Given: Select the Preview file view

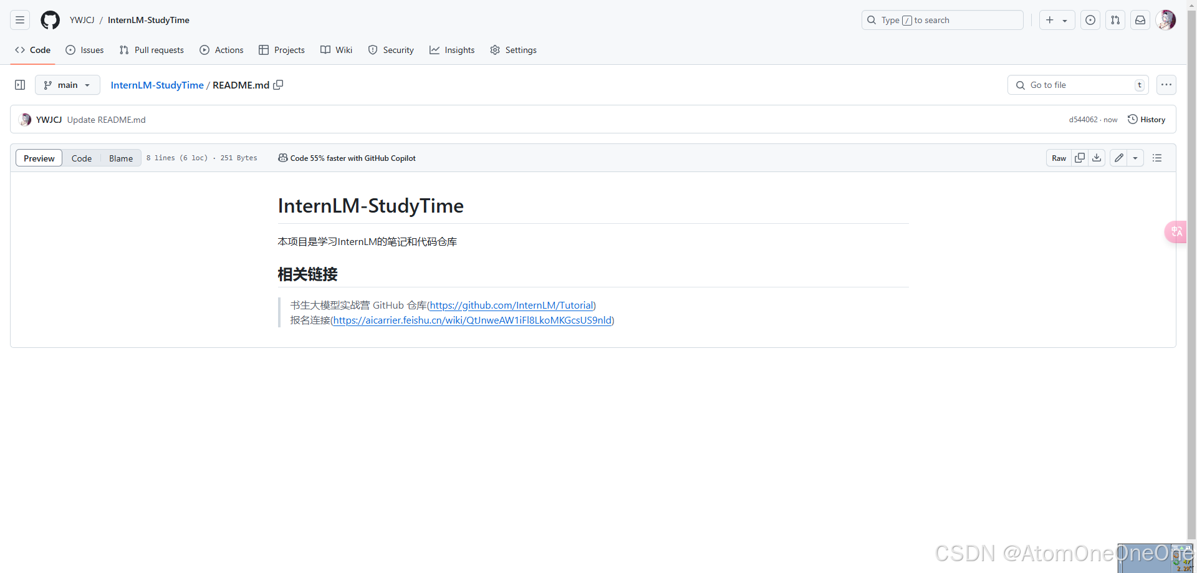Looking at the screenshot, I should (x=39, y=158).
